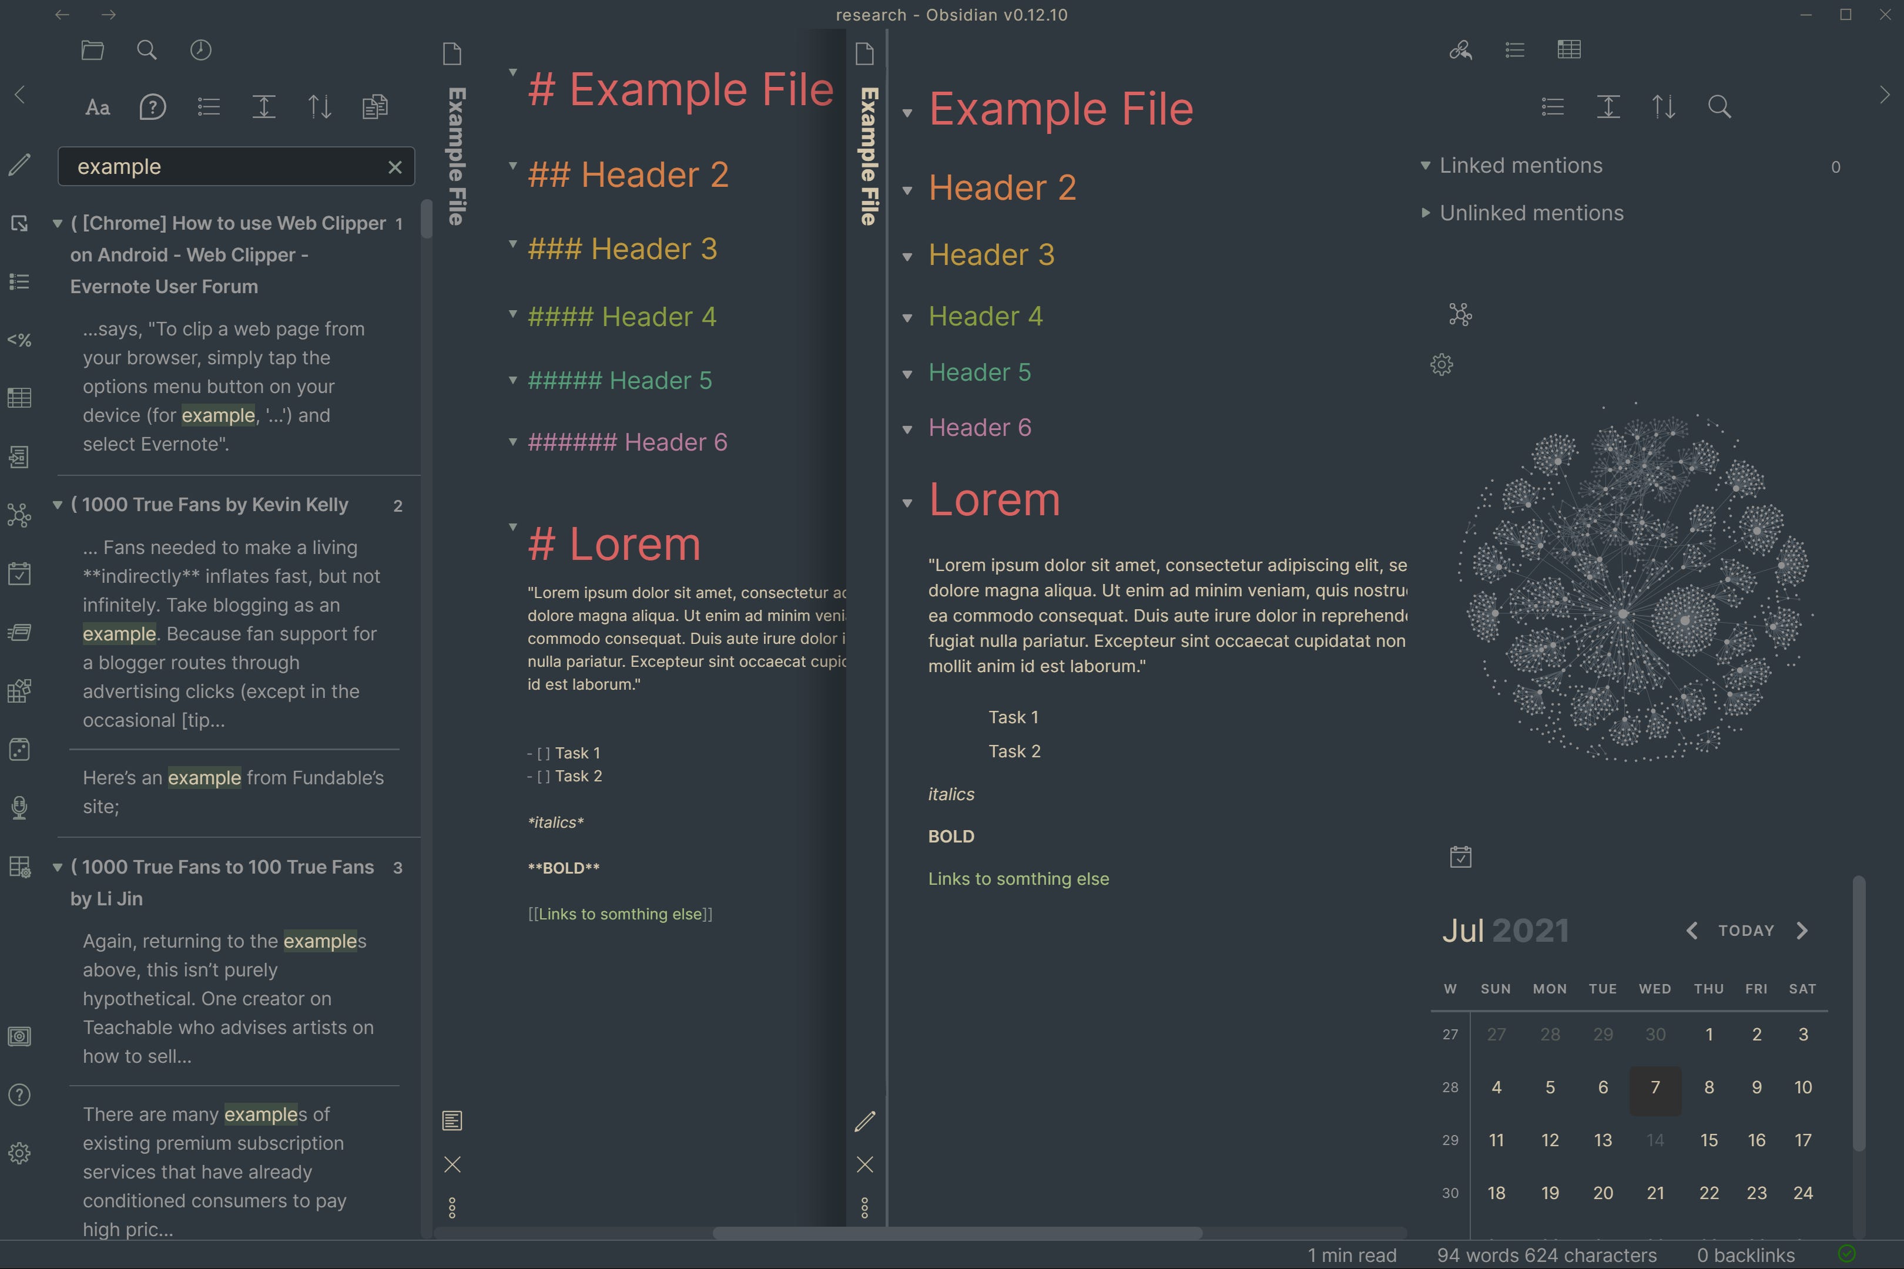This screenshot has width=1904, height=1269.
Task: Start audio recording with the microphone icon
Action: click(19, 808)
